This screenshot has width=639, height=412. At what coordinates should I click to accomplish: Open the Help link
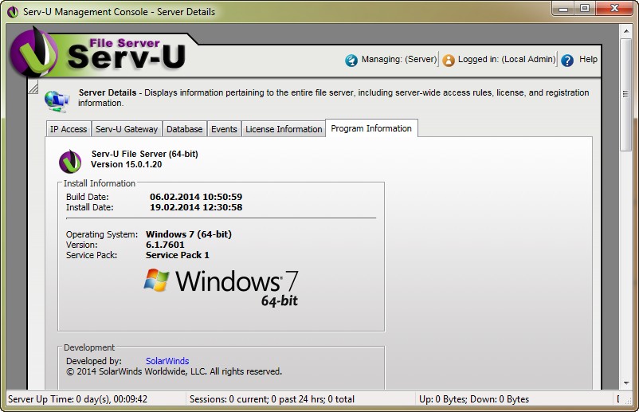click(x=588, y=59)
